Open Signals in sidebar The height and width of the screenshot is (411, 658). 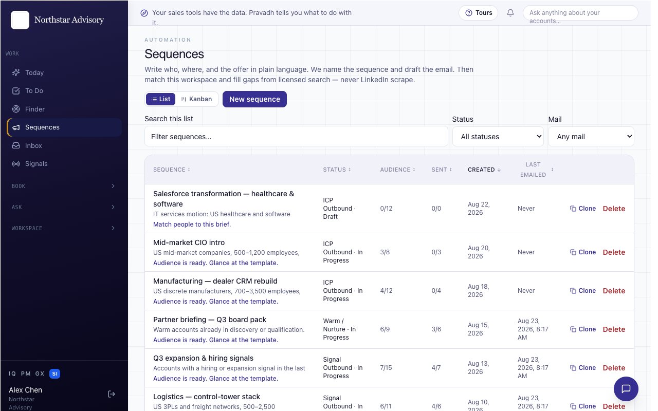pos(64,164)
